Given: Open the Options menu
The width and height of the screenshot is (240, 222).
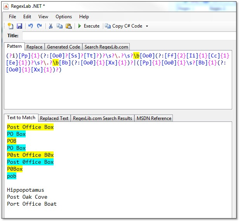Looking at the screenshot, I should click(x=64, y=17).
